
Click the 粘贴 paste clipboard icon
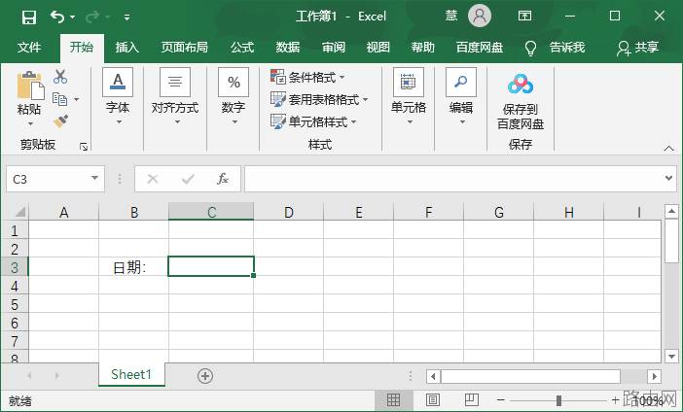click(x=30, y=86)
